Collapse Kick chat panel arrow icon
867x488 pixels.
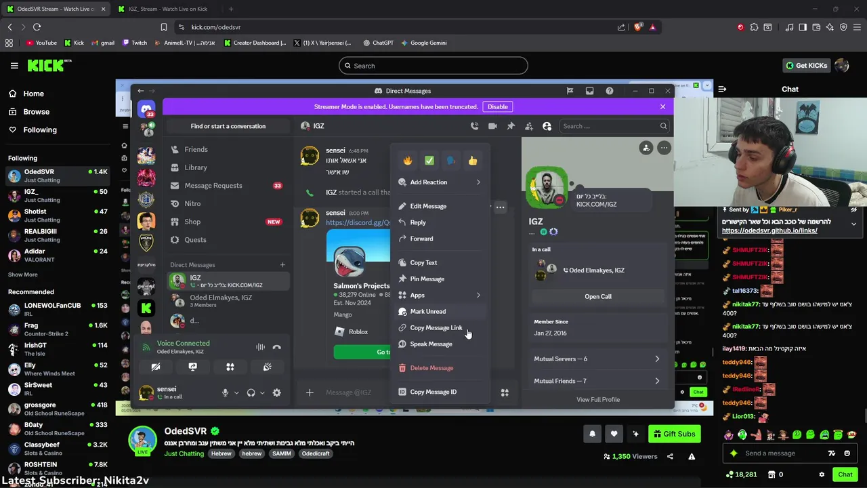click(722, 89)
